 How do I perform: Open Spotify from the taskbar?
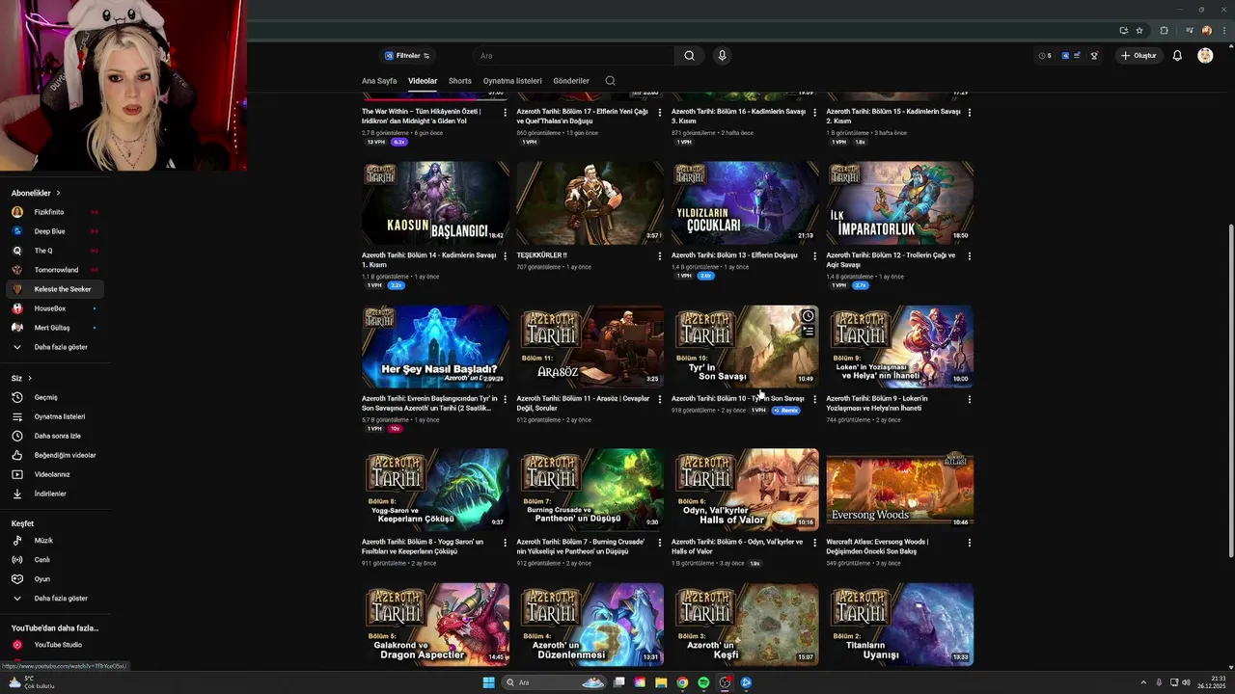click(703, 682)
